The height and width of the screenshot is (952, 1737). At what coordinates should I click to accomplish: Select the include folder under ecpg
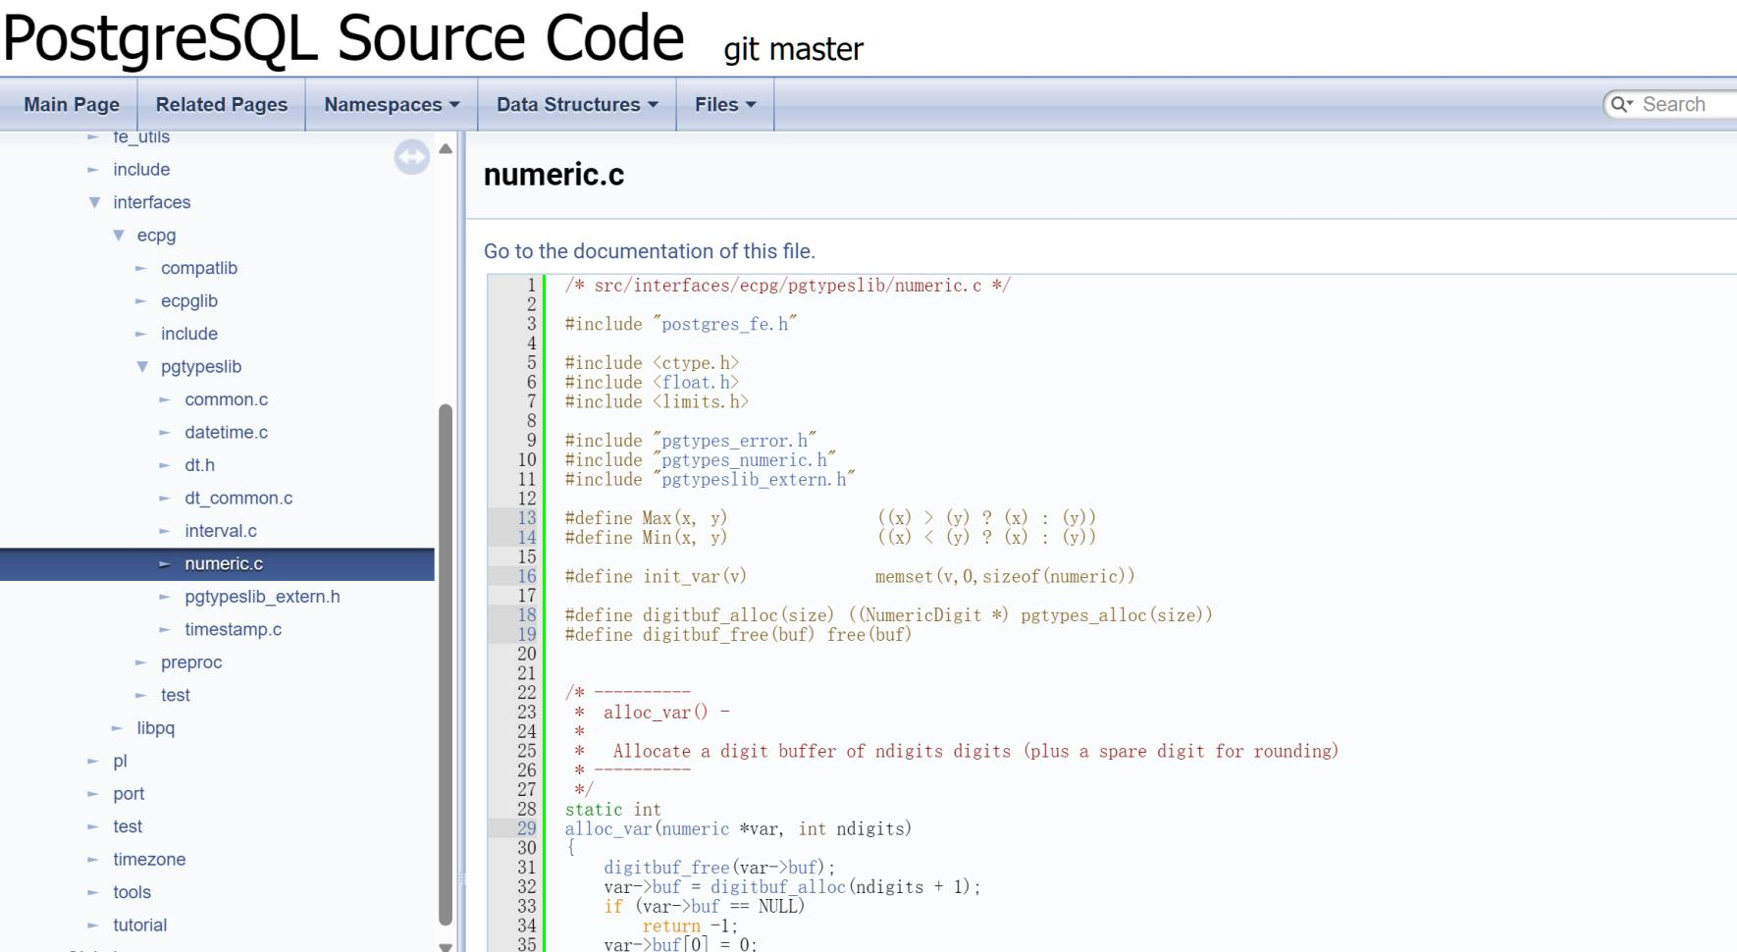pos(189,334)
